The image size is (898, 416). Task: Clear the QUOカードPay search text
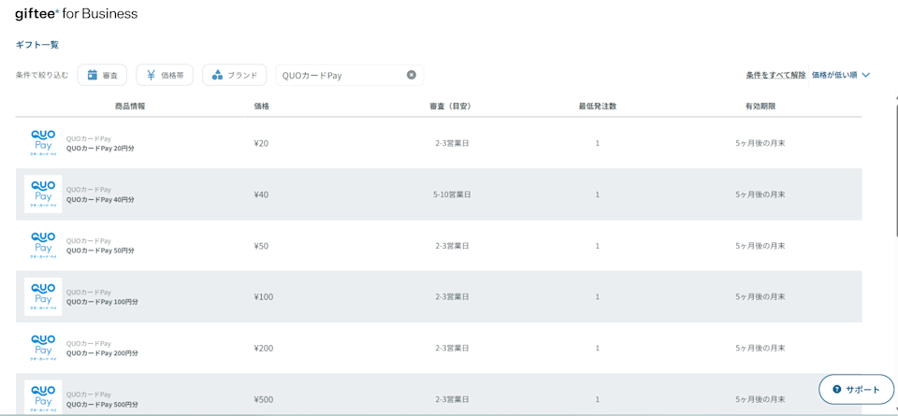pos(412,75)
